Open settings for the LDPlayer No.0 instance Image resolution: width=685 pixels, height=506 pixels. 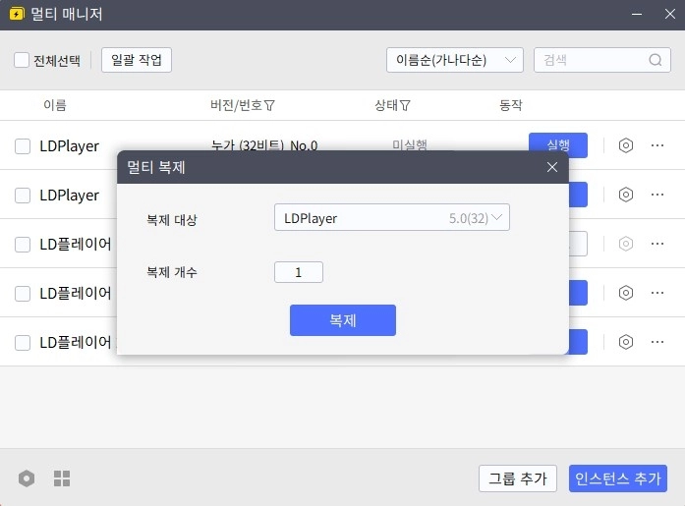626,145
